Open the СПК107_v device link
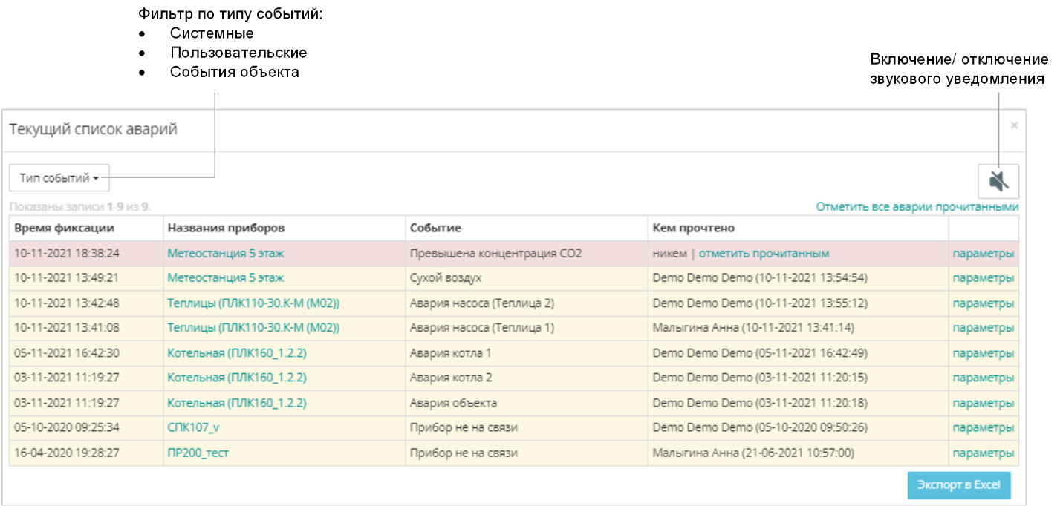 193,428
